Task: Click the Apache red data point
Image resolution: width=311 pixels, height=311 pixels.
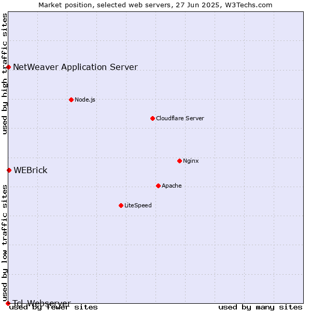Action: [x=158, y=186]
